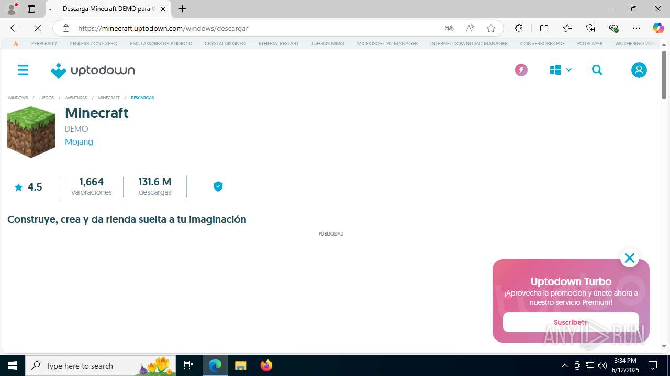Open CONVERSORES PDF bookmark

click(542, 44)
